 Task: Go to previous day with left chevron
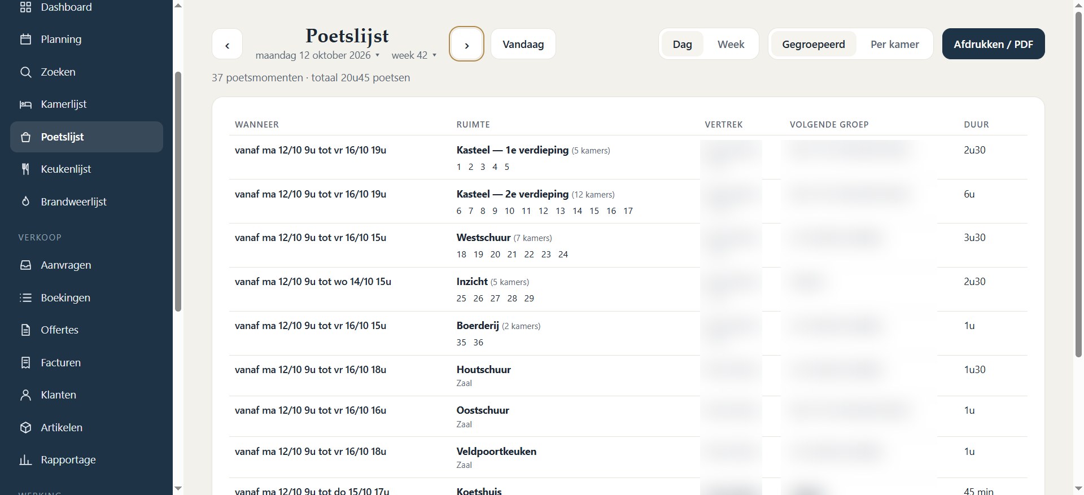point(227,44)
